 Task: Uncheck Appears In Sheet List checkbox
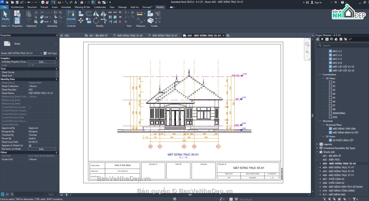click(x=30, y=145)
